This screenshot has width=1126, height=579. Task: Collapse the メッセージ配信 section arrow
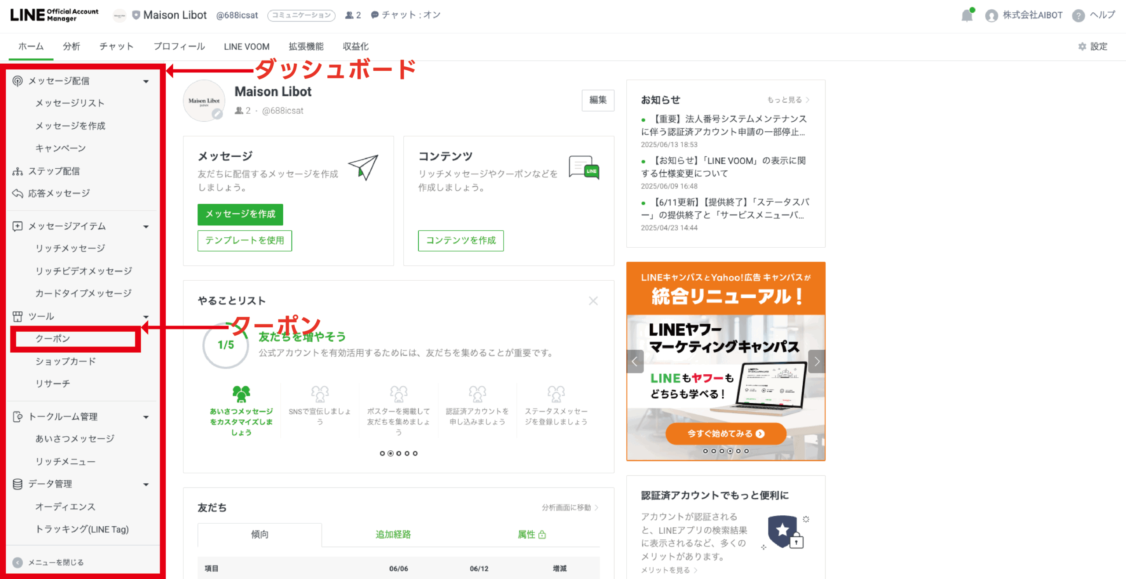point(146,81)
